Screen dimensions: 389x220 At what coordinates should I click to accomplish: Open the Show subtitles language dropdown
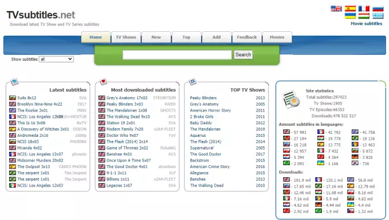point(56,59)
